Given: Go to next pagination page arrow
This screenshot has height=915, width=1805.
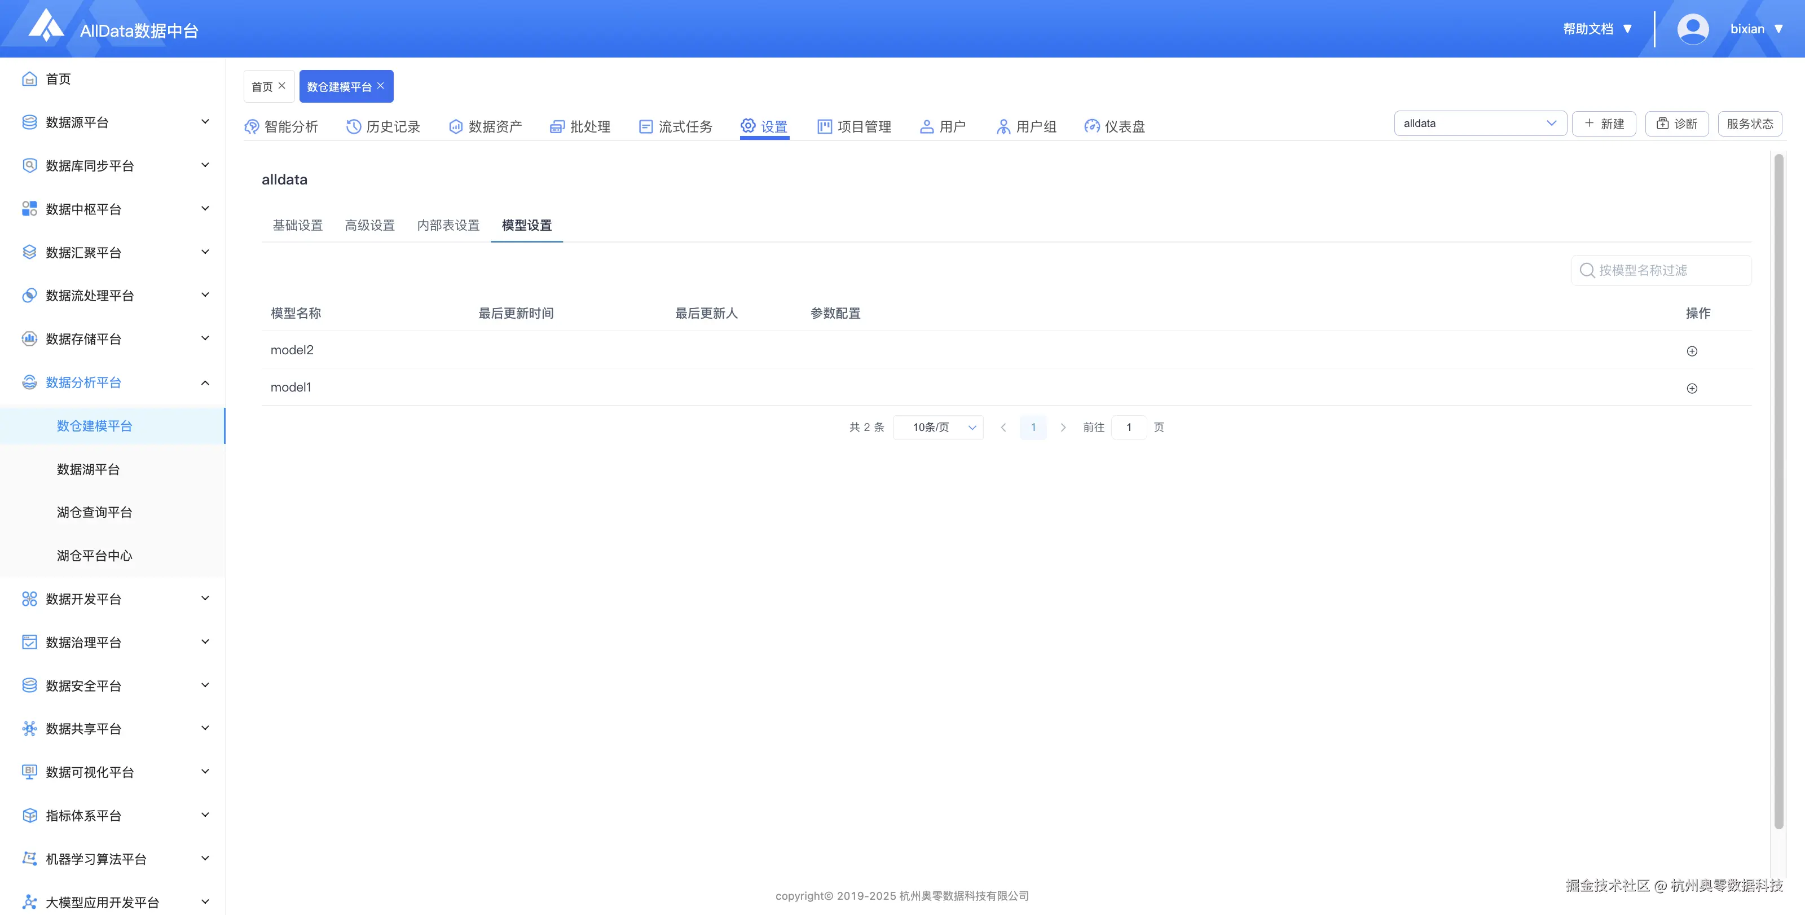Looking at the screenshot, I should (1063, 428).
